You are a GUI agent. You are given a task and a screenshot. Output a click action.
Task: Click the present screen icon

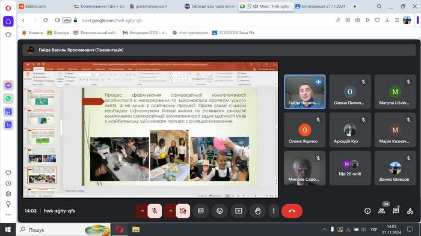(239, 211)
